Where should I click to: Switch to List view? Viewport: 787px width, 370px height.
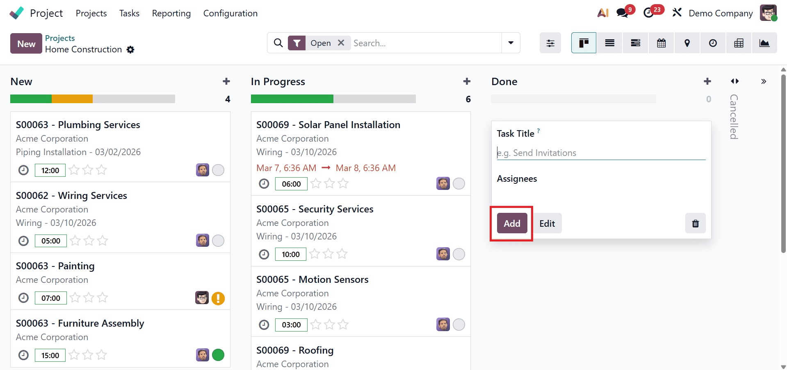click(x=609, y=43)
